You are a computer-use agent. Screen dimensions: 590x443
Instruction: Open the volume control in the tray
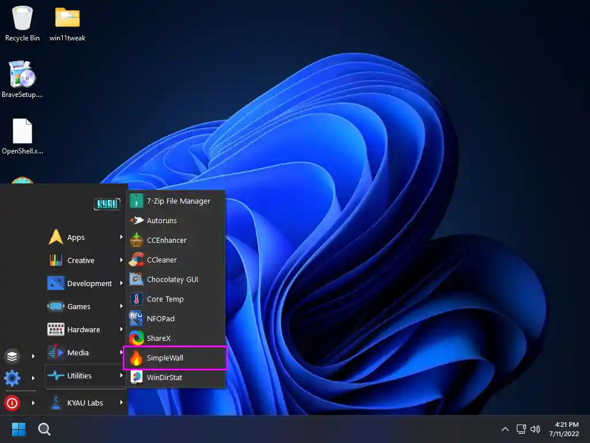535,429
